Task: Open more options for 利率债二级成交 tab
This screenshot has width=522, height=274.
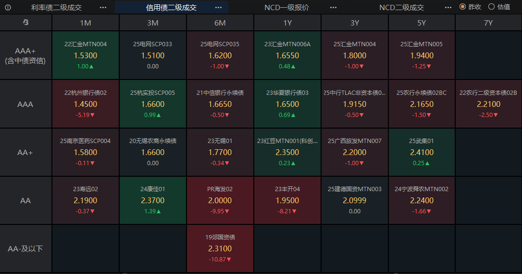Action: [x=103, y=7]
